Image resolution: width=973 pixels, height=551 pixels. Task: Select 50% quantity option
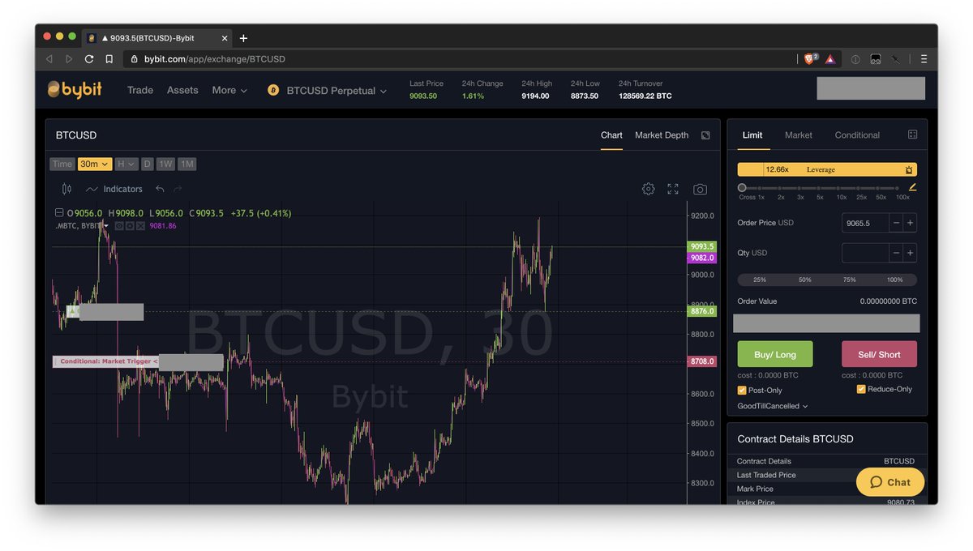coord(805,280)
